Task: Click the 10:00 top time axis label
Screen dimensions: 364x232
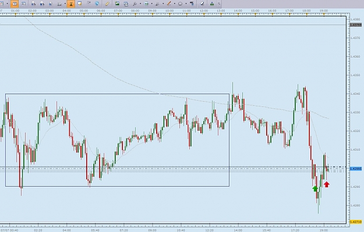Action: tap(169, 10)
